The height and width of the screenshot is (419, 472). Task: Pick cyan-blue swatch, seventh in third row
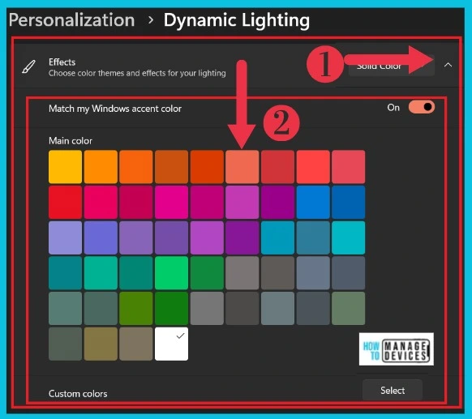click(x=277, y=237)
